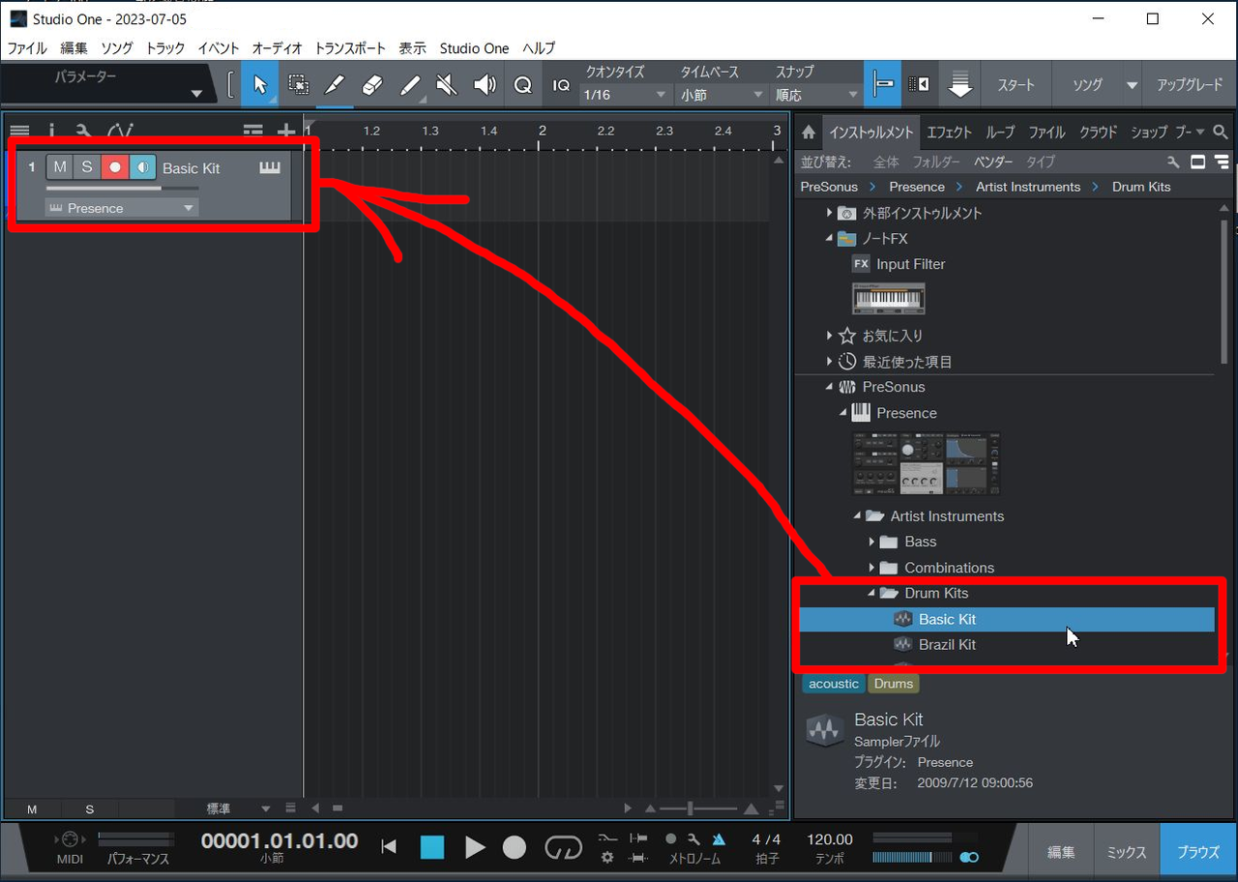The height and width of the screenshot is (882, 1238).
Task: Open the ミックス mixer view button
Action: (1127, 851)
